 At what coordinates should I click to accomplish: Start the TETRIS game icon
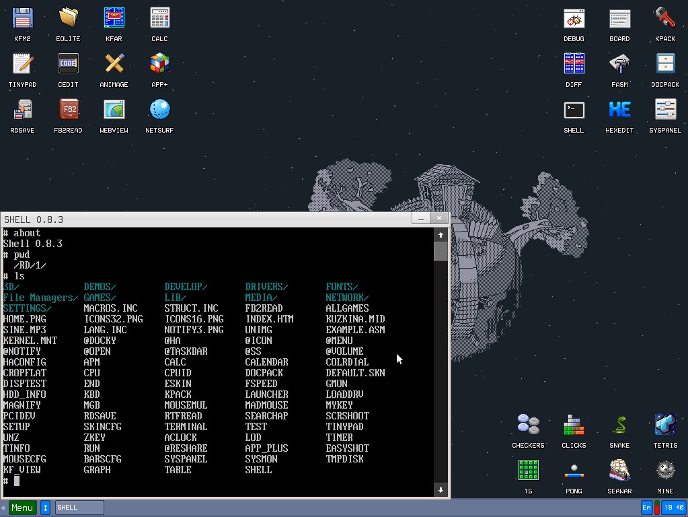tap(665, 425)
